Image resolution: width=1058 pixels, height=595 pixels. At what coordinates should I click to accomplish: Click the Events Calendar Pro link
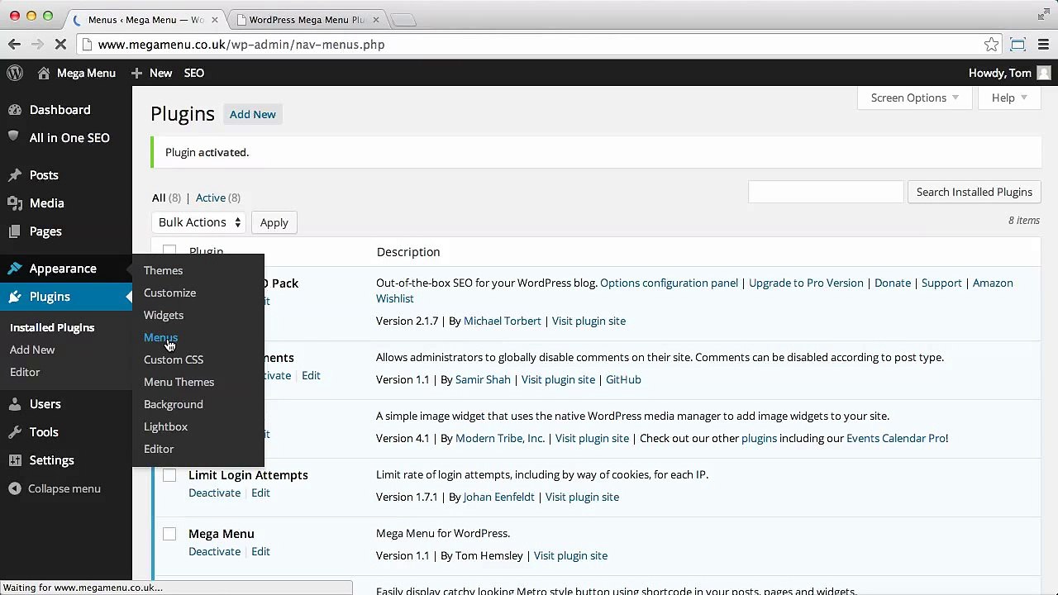pos(897,438)
